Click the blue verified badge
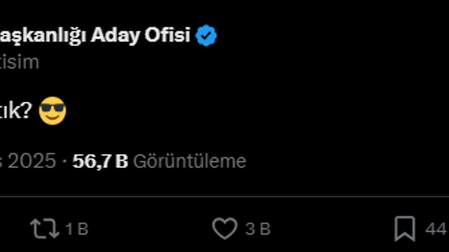 [206, 35]
